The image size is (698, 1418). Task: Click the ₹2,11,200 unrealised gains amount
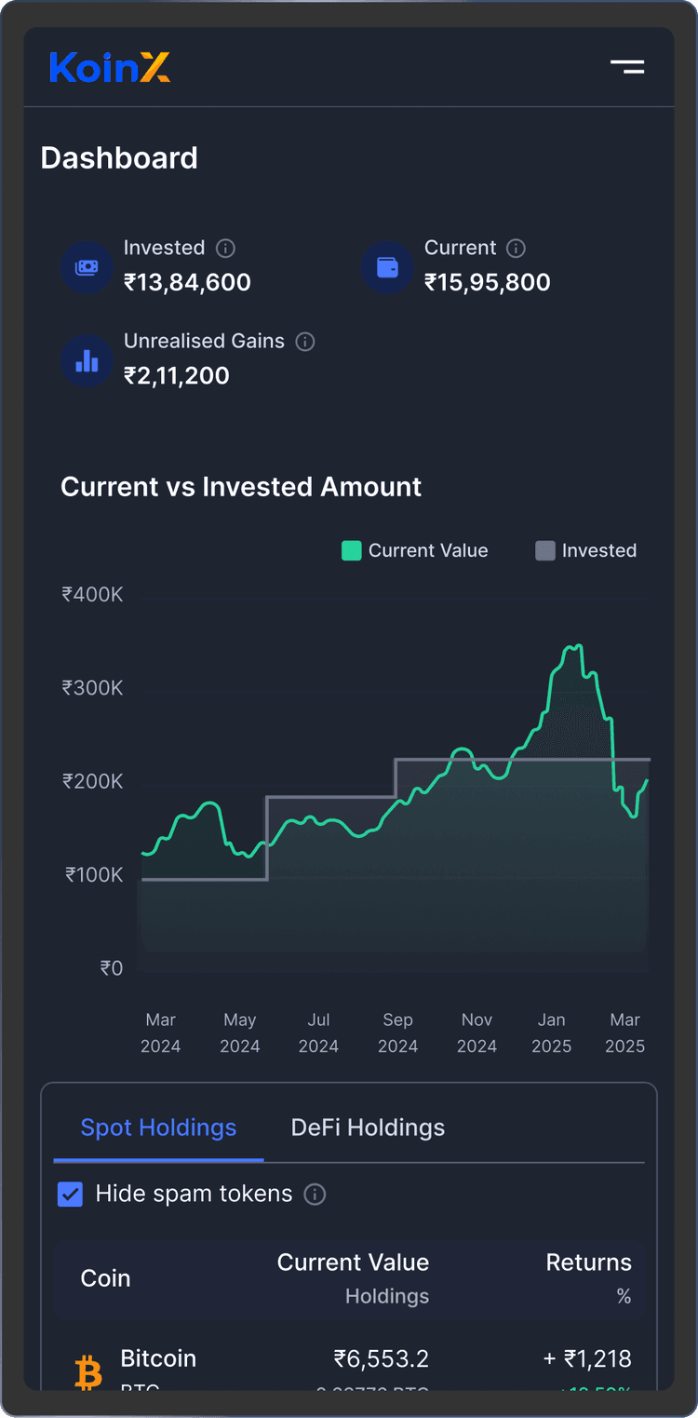click(x=177, y=375)
